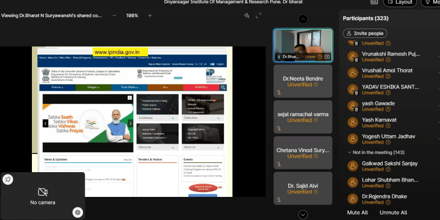Click Help Line link on IP India site
Viewport: 440px width, 220px height.
(156, 58)
